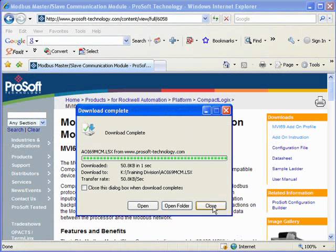The image size is (336, 252).
Task: Click the Foxit toolbar logo
Action: coord(15,51)
